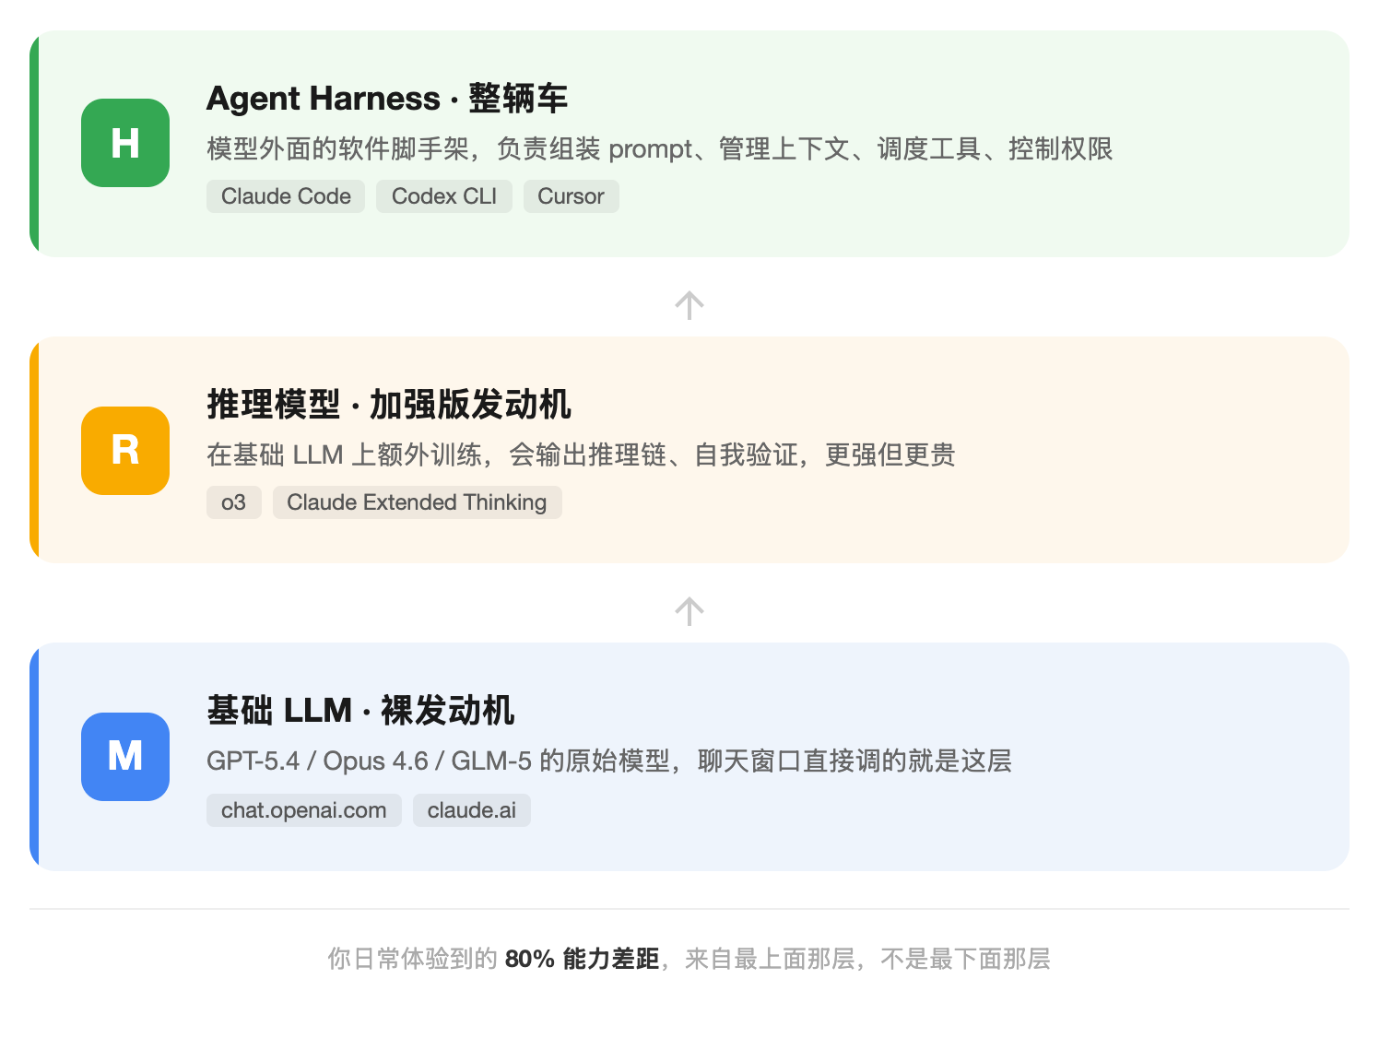Click the green H harness icon

125,143
